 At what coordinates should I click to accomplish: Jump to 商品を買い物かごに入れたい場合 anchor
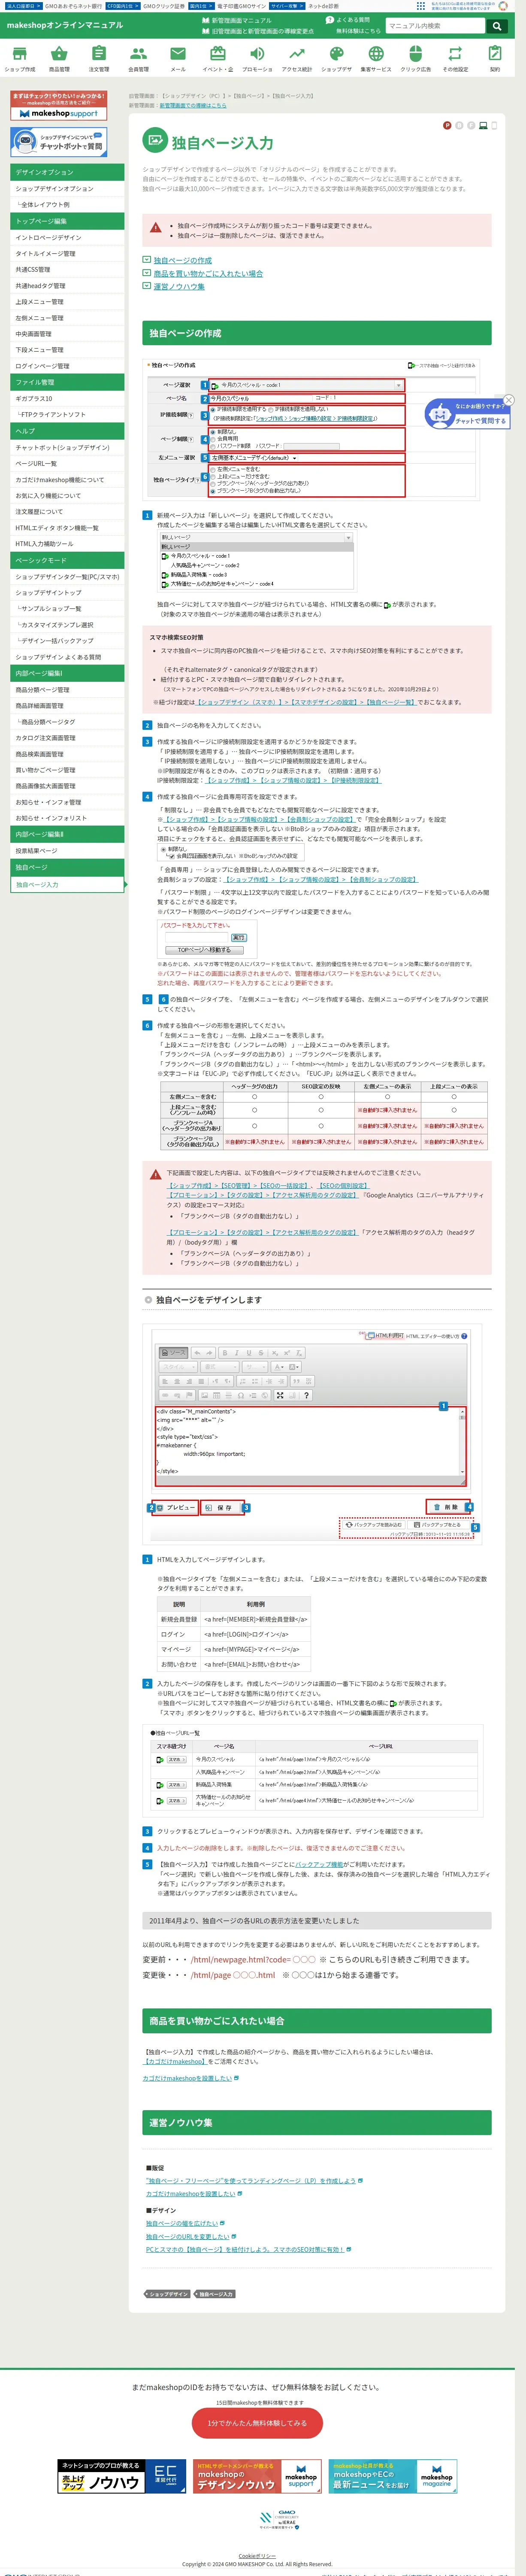tap(208, 273)
